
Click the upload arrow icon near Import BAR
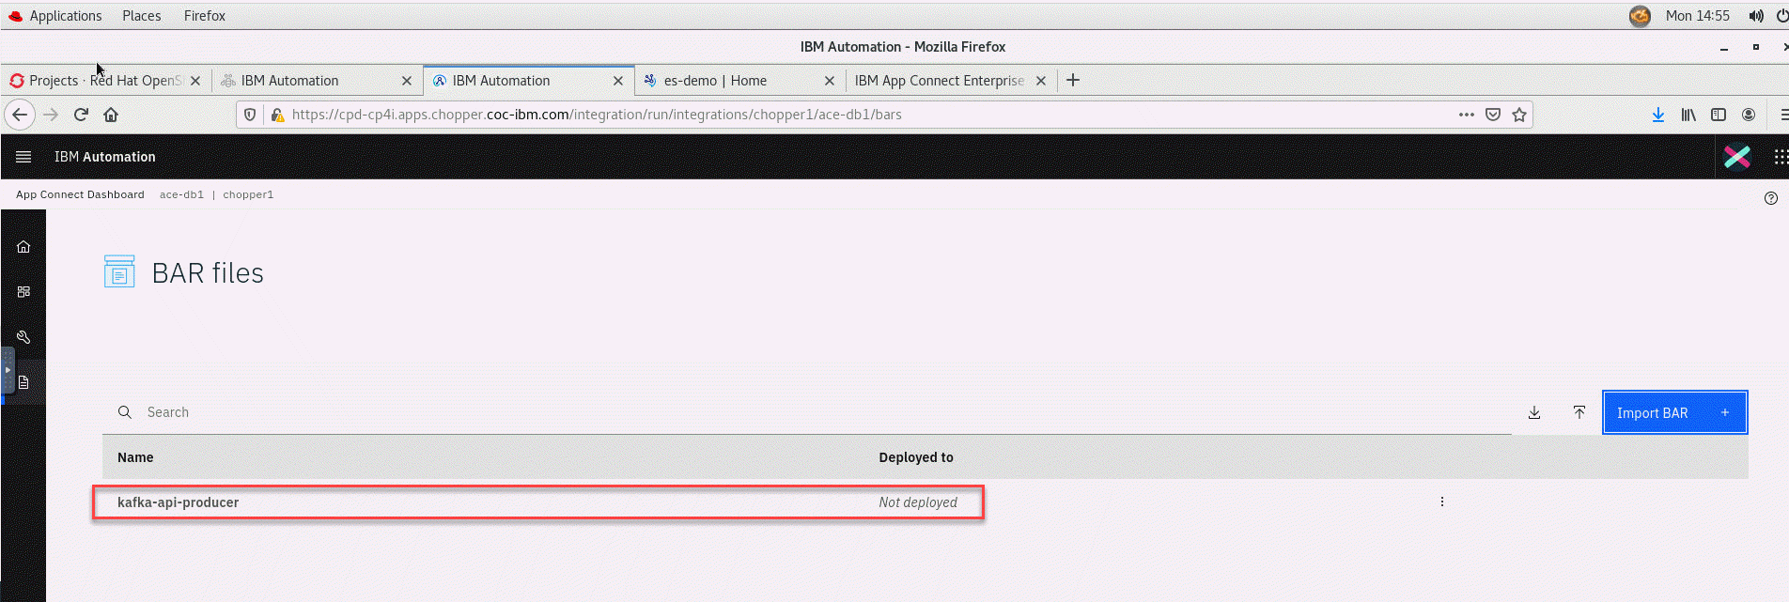(1579, 412)
